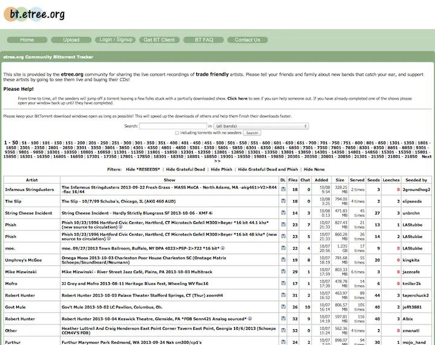
Task: Open Infamous Stringdusters artist link
Action: click(x=30, y=190)
